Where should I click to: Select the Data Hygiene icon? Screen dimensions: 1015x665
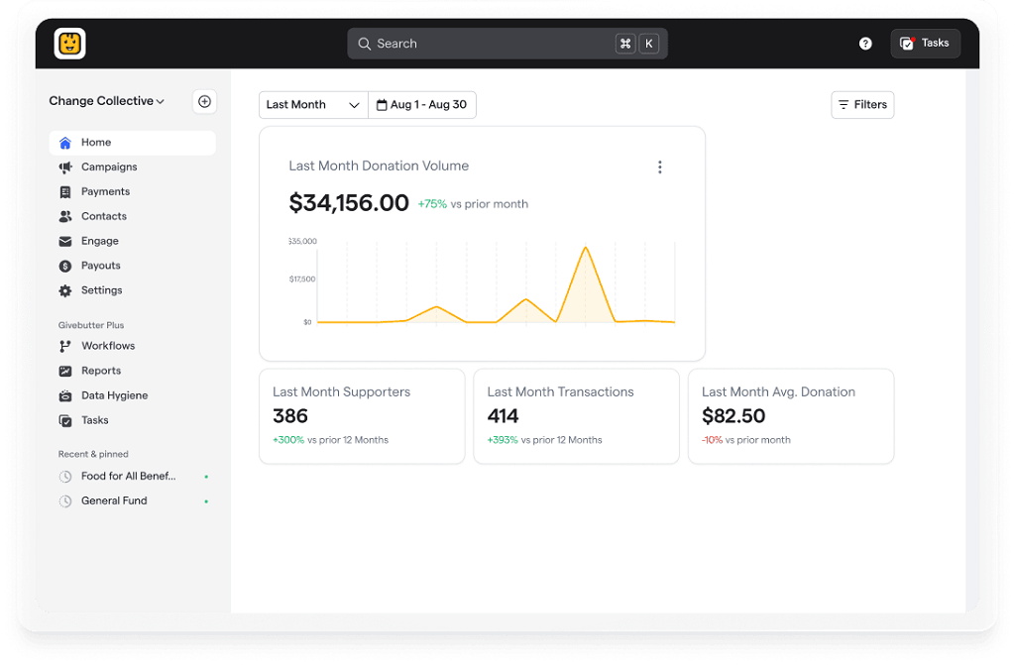tap(65, 395)
